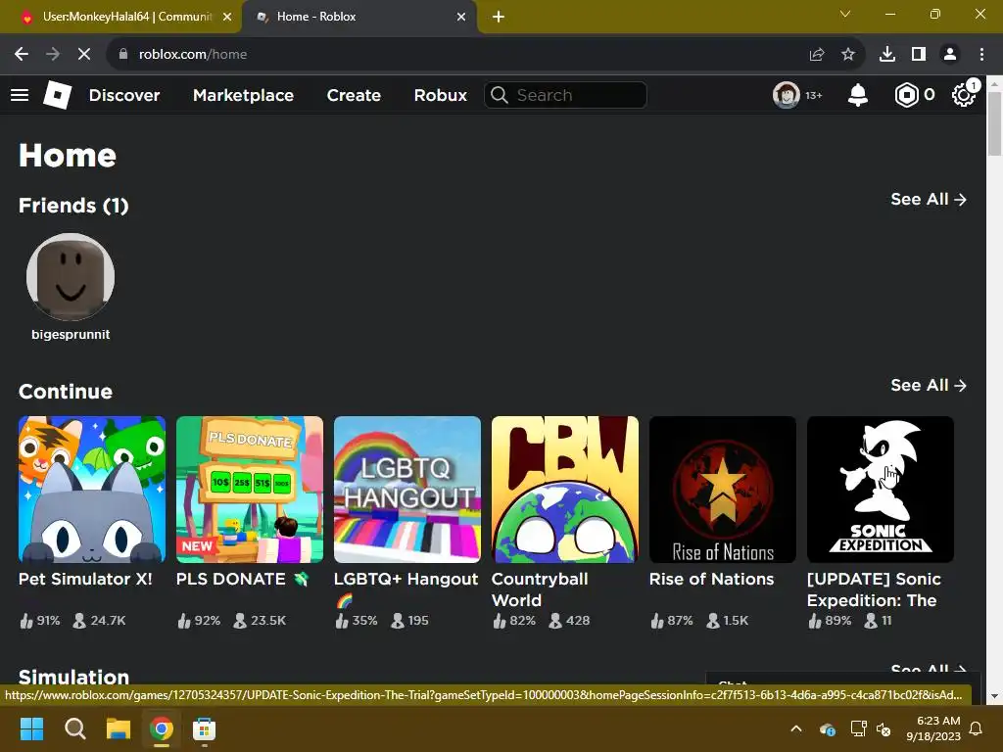Open friend bigesprunnit's avatar
Screen dimensions: 1003x752
pyautogui.click(x=71, y=277)
